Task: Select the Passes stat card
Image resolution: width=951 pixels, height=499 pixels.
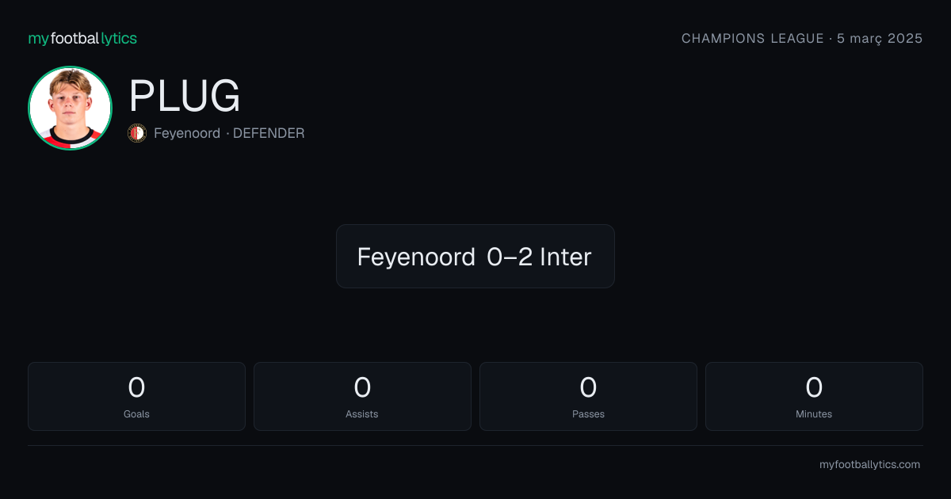Action: 588,396
